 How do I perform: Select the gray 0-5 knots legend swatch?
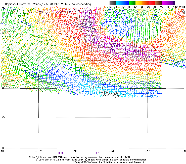113,3
